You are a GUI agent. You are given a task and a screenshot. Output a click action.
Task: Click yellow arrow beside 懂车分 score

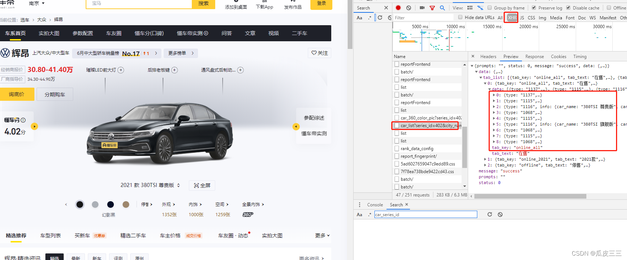coord(34,126)
